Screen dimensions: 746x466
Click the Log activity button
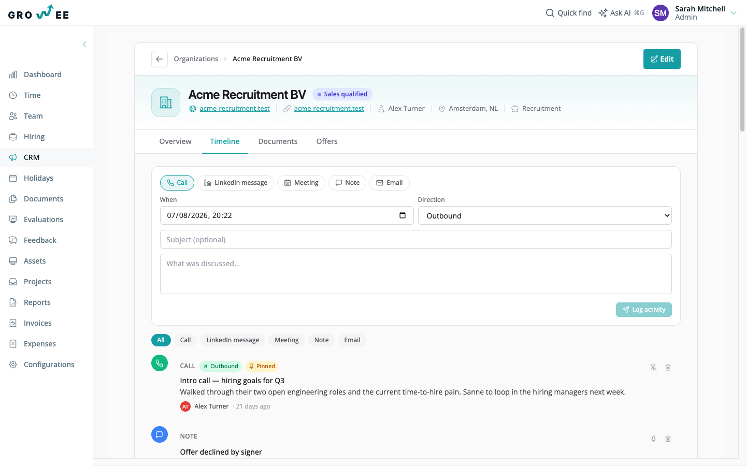click(644, 310)
